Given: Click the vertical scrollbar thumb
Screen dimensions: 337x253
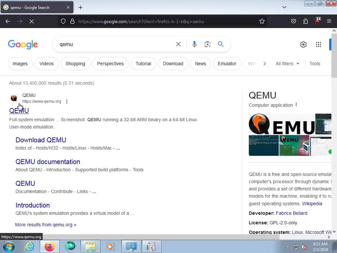Looking at the screenshot, I should click(334, 55).
